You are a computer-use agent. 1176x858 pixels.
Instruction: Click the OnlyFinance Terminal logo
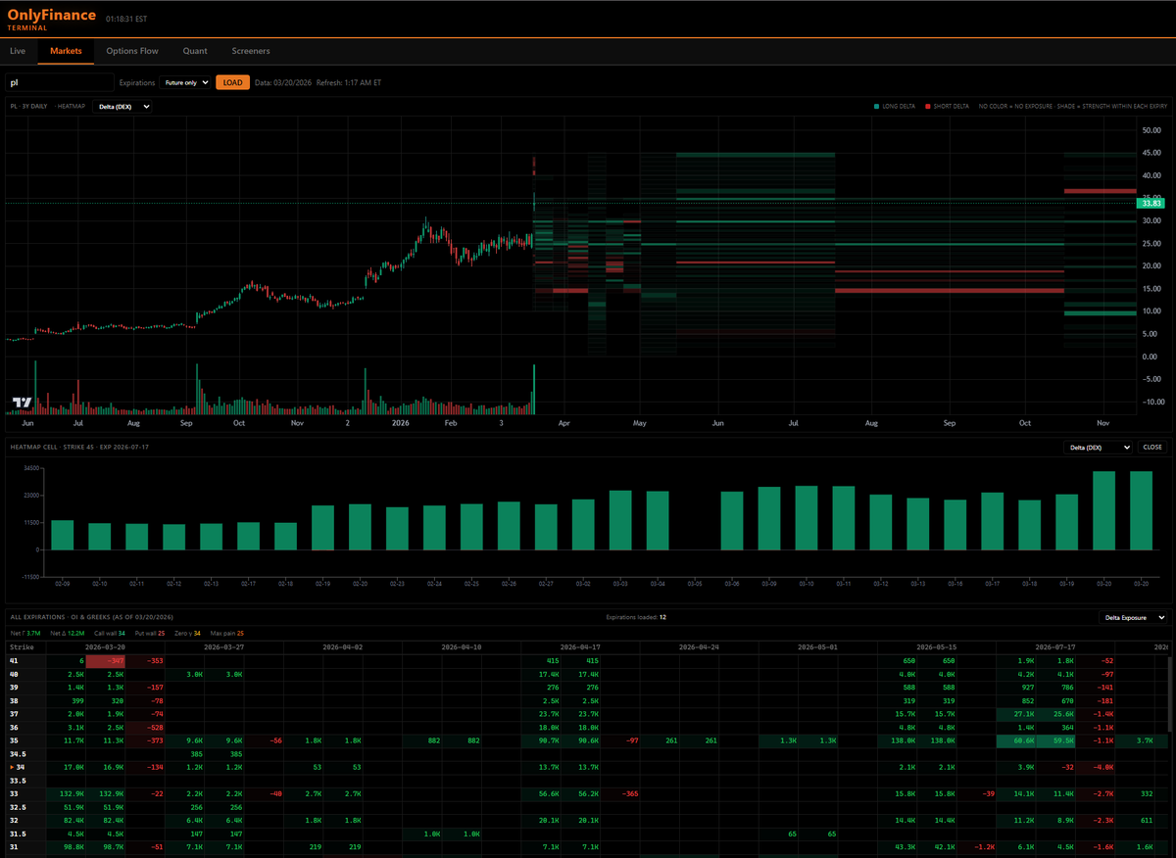click(x=51, y=20)
